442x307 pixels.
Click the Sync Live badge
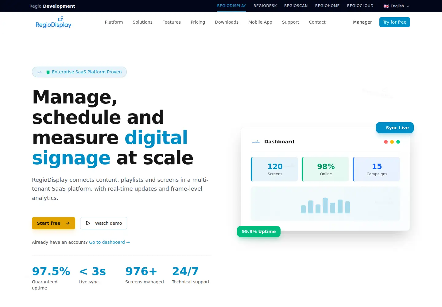click(395, 128)
